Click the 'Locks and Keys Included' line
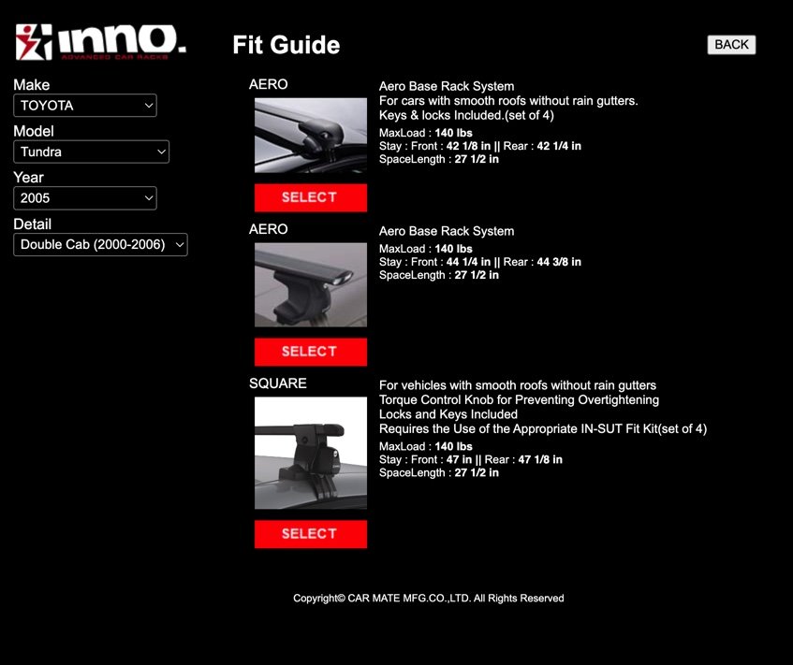This screenshot has height=665, width=793. pyautogui.click(x=448, y=414)
